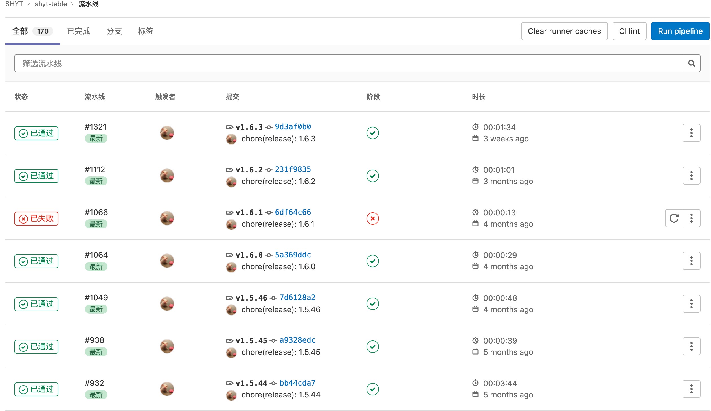The width and height of the screenshot is (711, 411).
Task: Open passed stage icon for pipeline #1321
Action: click(x=372, y=133)
